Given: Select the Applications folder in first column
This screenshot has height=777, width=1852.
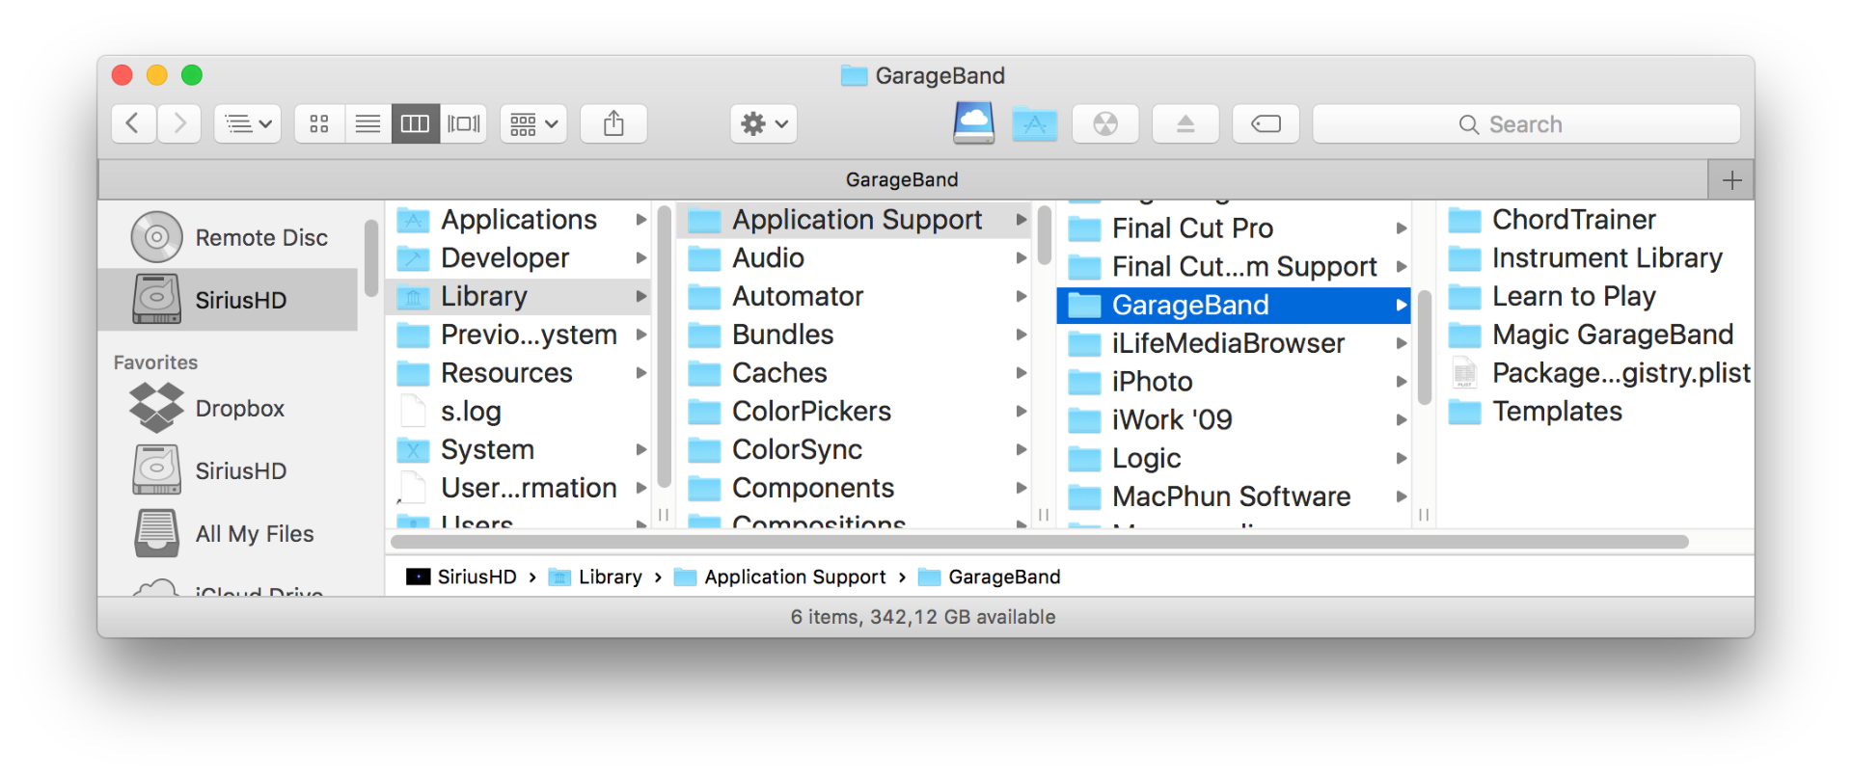Looking at the screenshot, I should pyautogui.click(x=518, y=220).
